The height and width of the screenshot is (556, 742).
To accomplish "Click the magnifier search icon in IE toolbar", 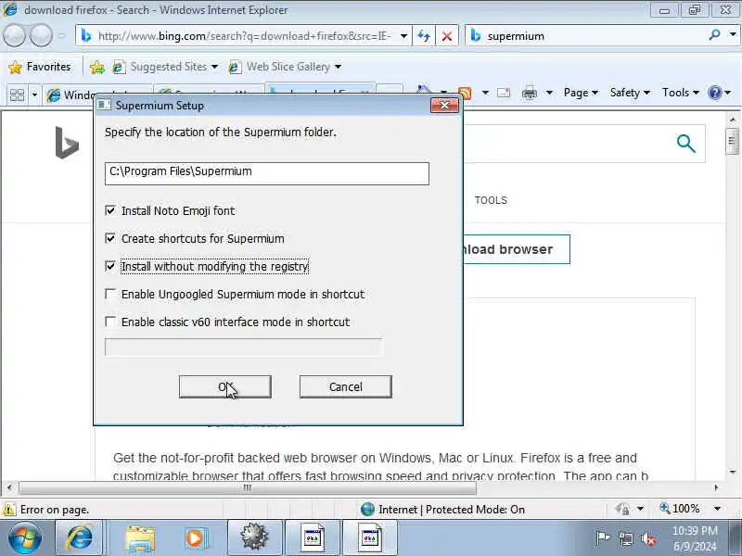I will point(714,34).
